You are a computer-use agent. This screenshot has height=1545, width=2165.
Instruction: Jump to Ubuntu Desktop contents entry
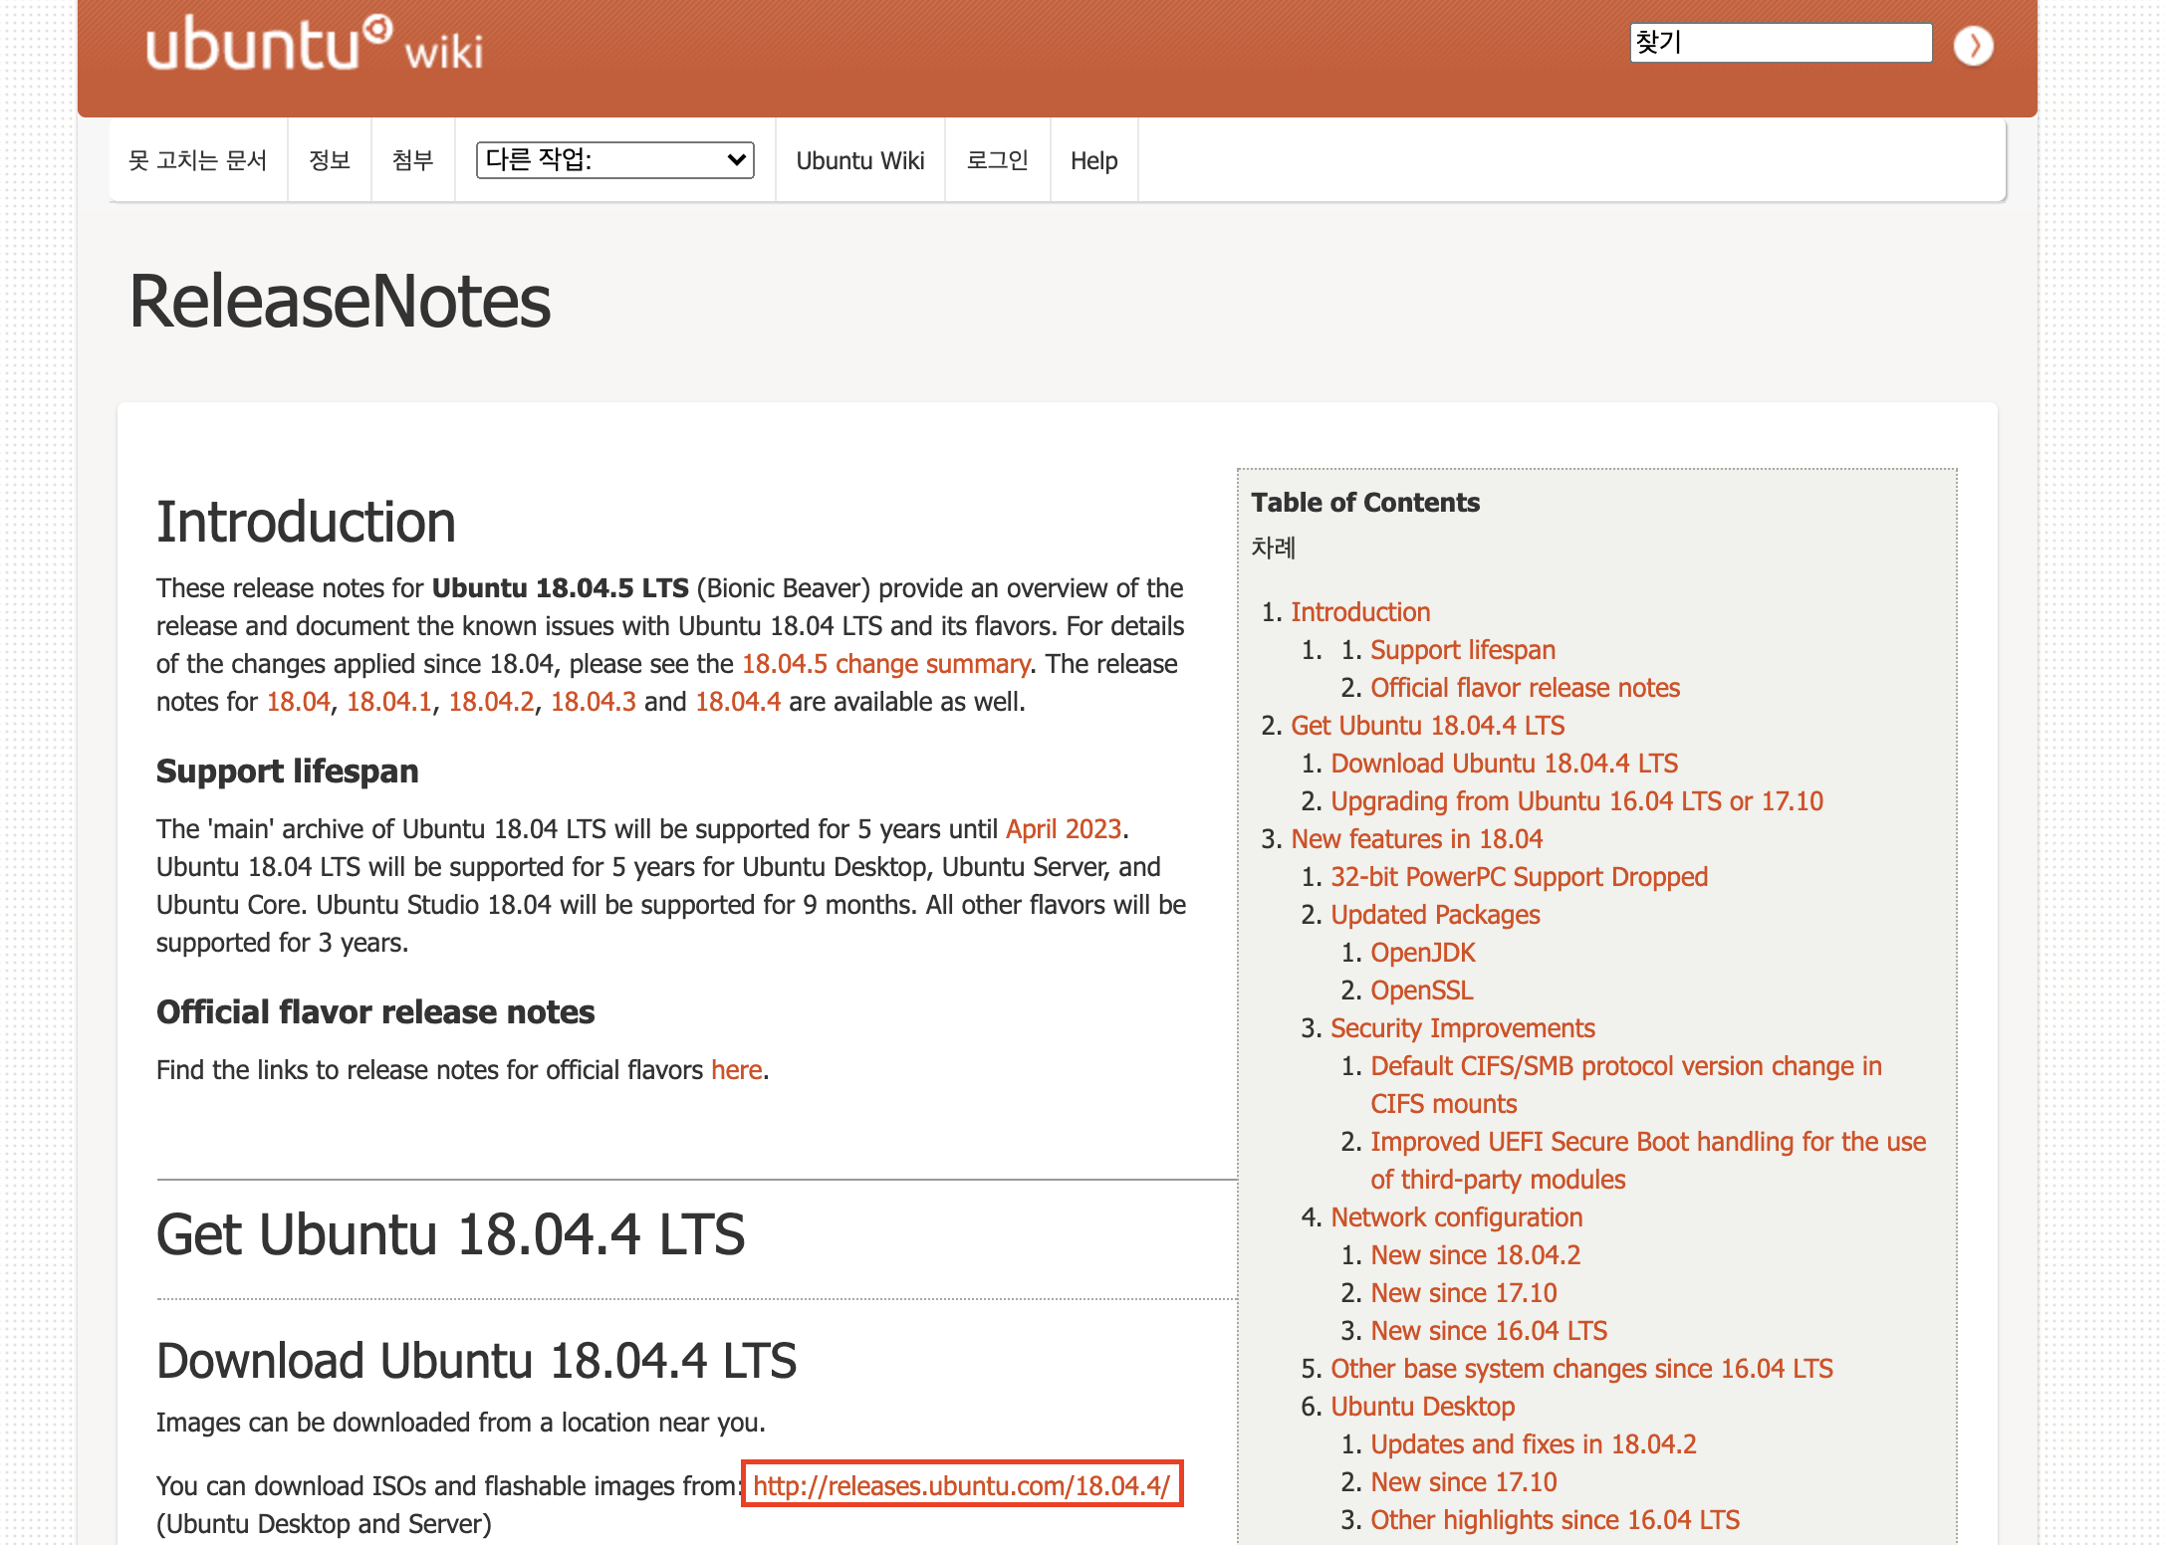[x=1422, y=1407]
